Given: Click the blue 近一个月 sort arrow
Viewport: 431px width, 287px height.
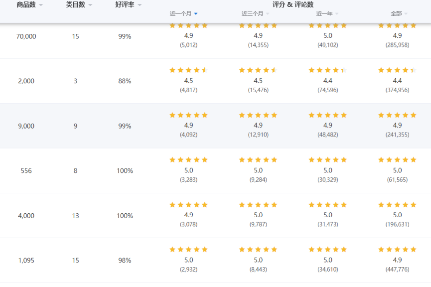Looking at the screenshot, I should pyautogui.click(x=196, y=14).
